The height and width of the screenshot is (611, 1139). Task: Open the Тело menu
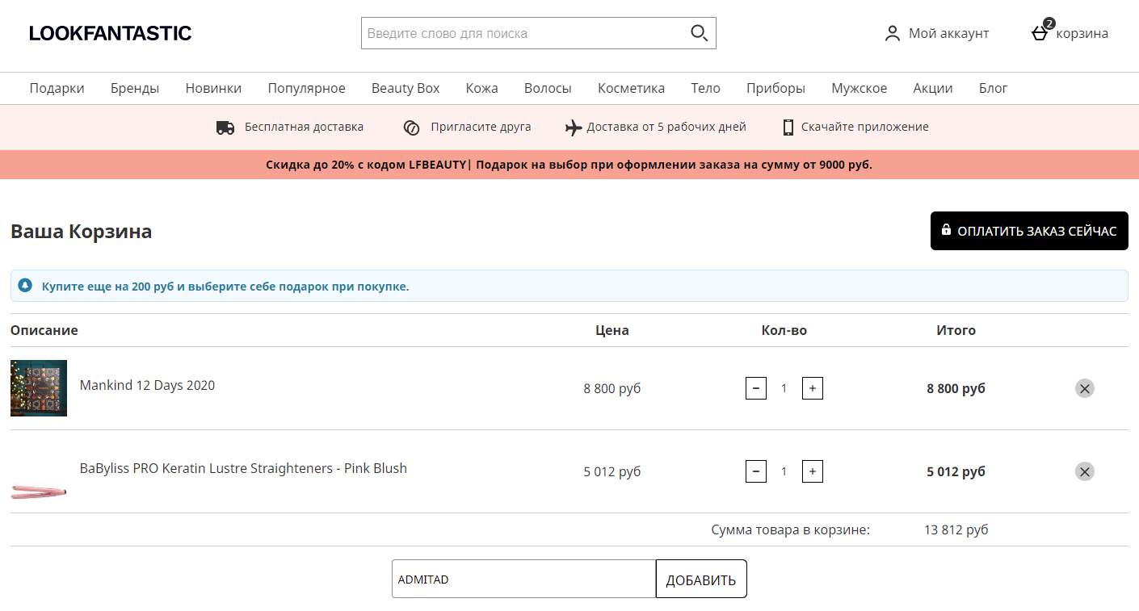[706, 88]
